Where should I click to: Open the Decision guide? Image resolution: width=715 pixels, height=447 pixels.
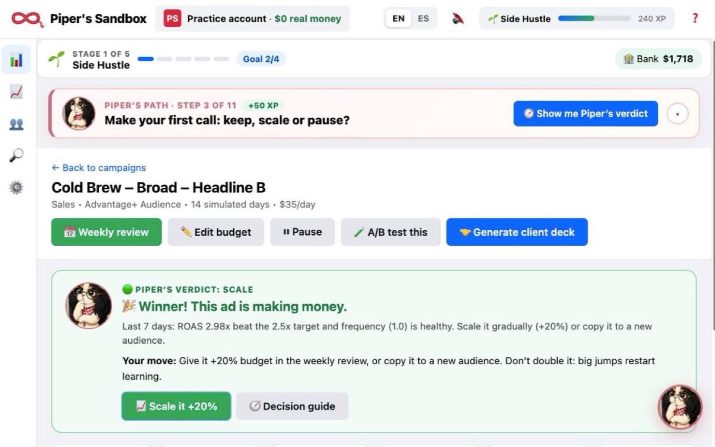(292, 406)
